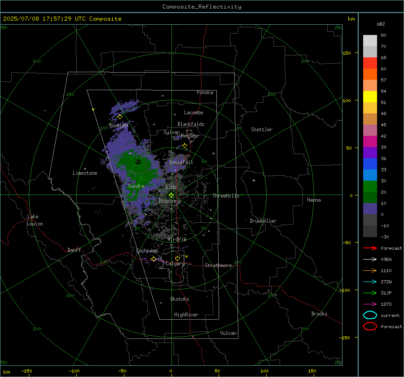Click the 09EA legend text

(386, 260)
